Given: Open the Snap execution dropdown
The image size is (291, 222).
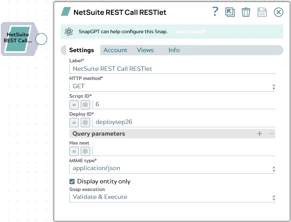Looking at the screenshot, I should [x=172, y=197].
